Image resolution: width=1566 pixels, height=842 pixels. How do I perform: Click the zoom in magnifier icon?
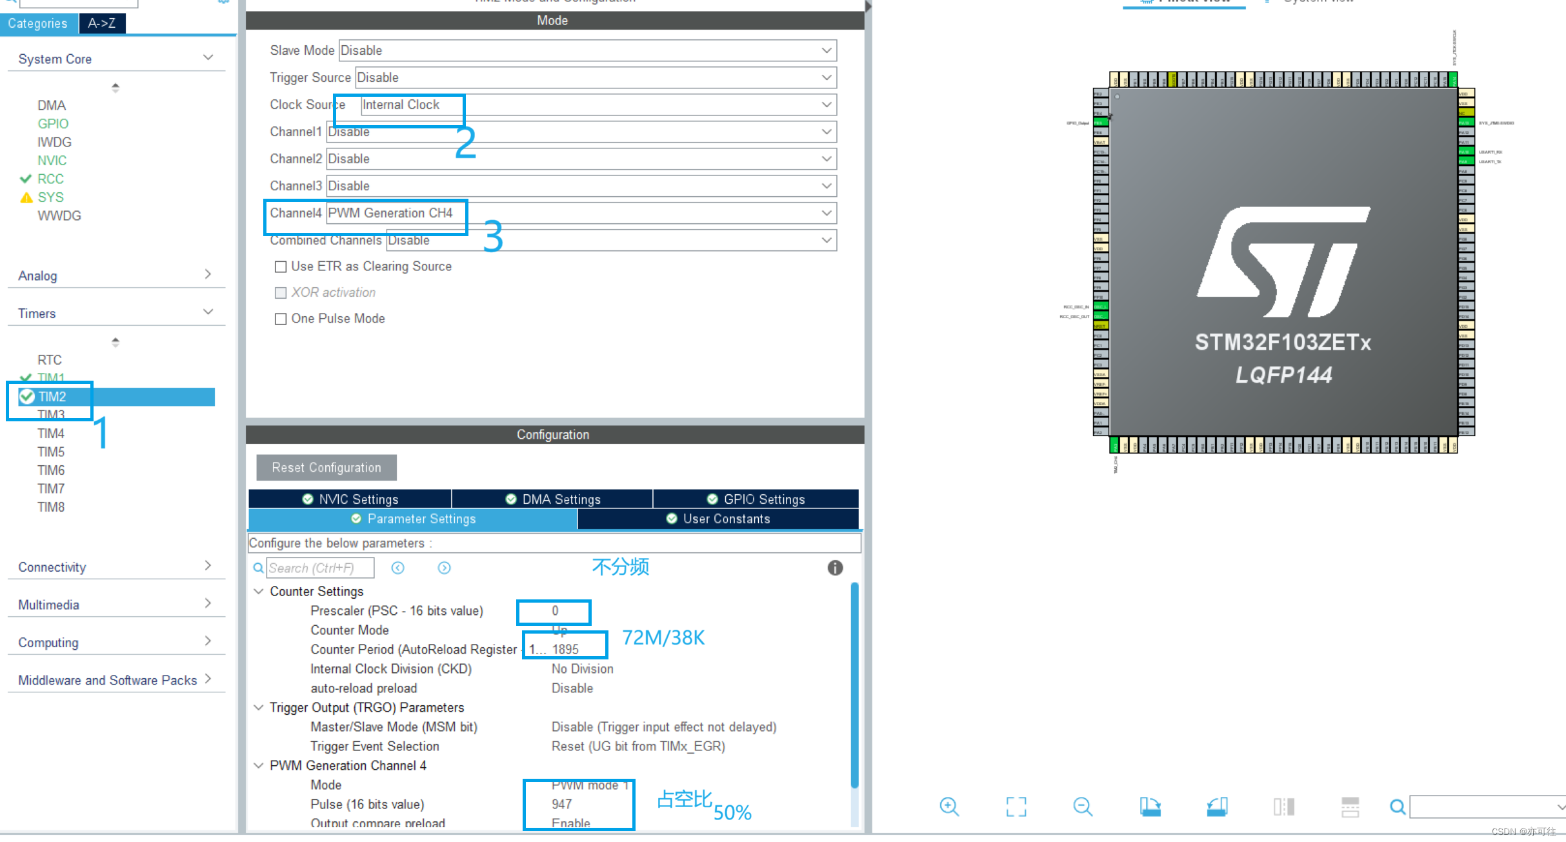tap(949, 807)
